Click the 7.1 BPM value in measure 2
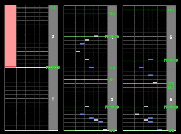Image resolution: width=181 pixels, height=134 pixels. [53, 7]
